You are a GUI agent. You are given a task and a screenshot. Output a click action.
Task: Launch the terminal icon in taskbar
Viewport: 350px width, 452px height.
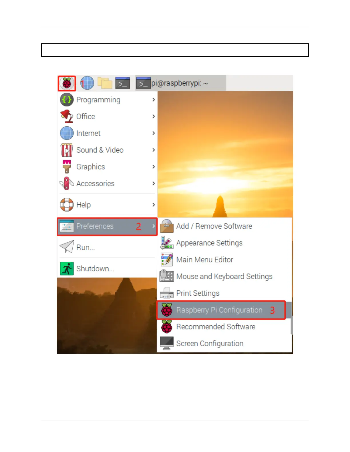point(123,83)
